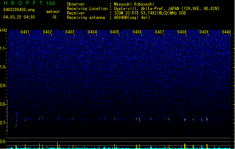
Task: Click the 0.7 kHz axis label
Action: pyautogui.click(x=3, y=123)
